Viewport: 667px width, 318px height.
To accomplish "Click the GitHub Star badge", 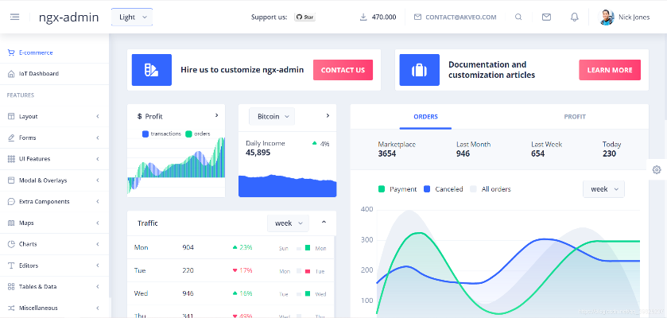I will click(304, 17).
